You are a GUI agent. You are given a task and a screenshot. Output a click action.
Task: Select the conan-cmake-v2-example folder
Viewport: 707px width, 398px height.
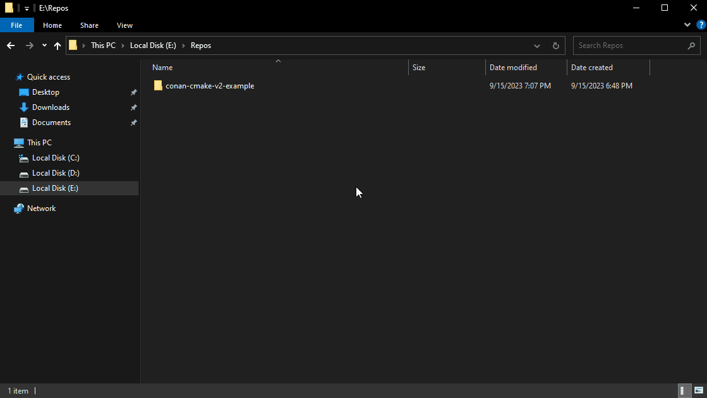click(210, 86)
